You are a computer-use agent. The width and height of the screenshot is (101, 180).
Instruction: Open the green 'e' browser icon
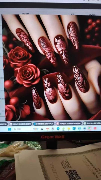pos(63,128)
